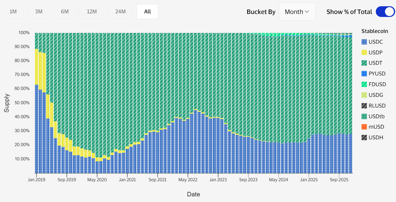Select the 3M time range tab
This screenshot has height=202, width=396.
coord(39,12)
